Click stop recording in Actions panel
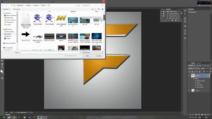This screenshot has height=119, width=212. pyautogui.click(x=163, y=20)
